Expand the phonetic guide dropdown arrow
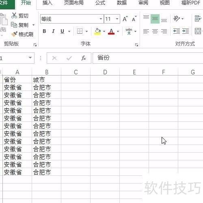The height and width of the screenshot is (203, 203). point(135,31)
